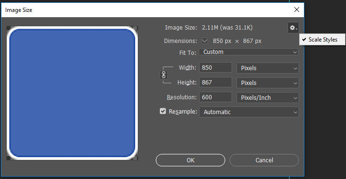
Task: Open the Resample Automatic method dropdown
Action: click(249, 112)
